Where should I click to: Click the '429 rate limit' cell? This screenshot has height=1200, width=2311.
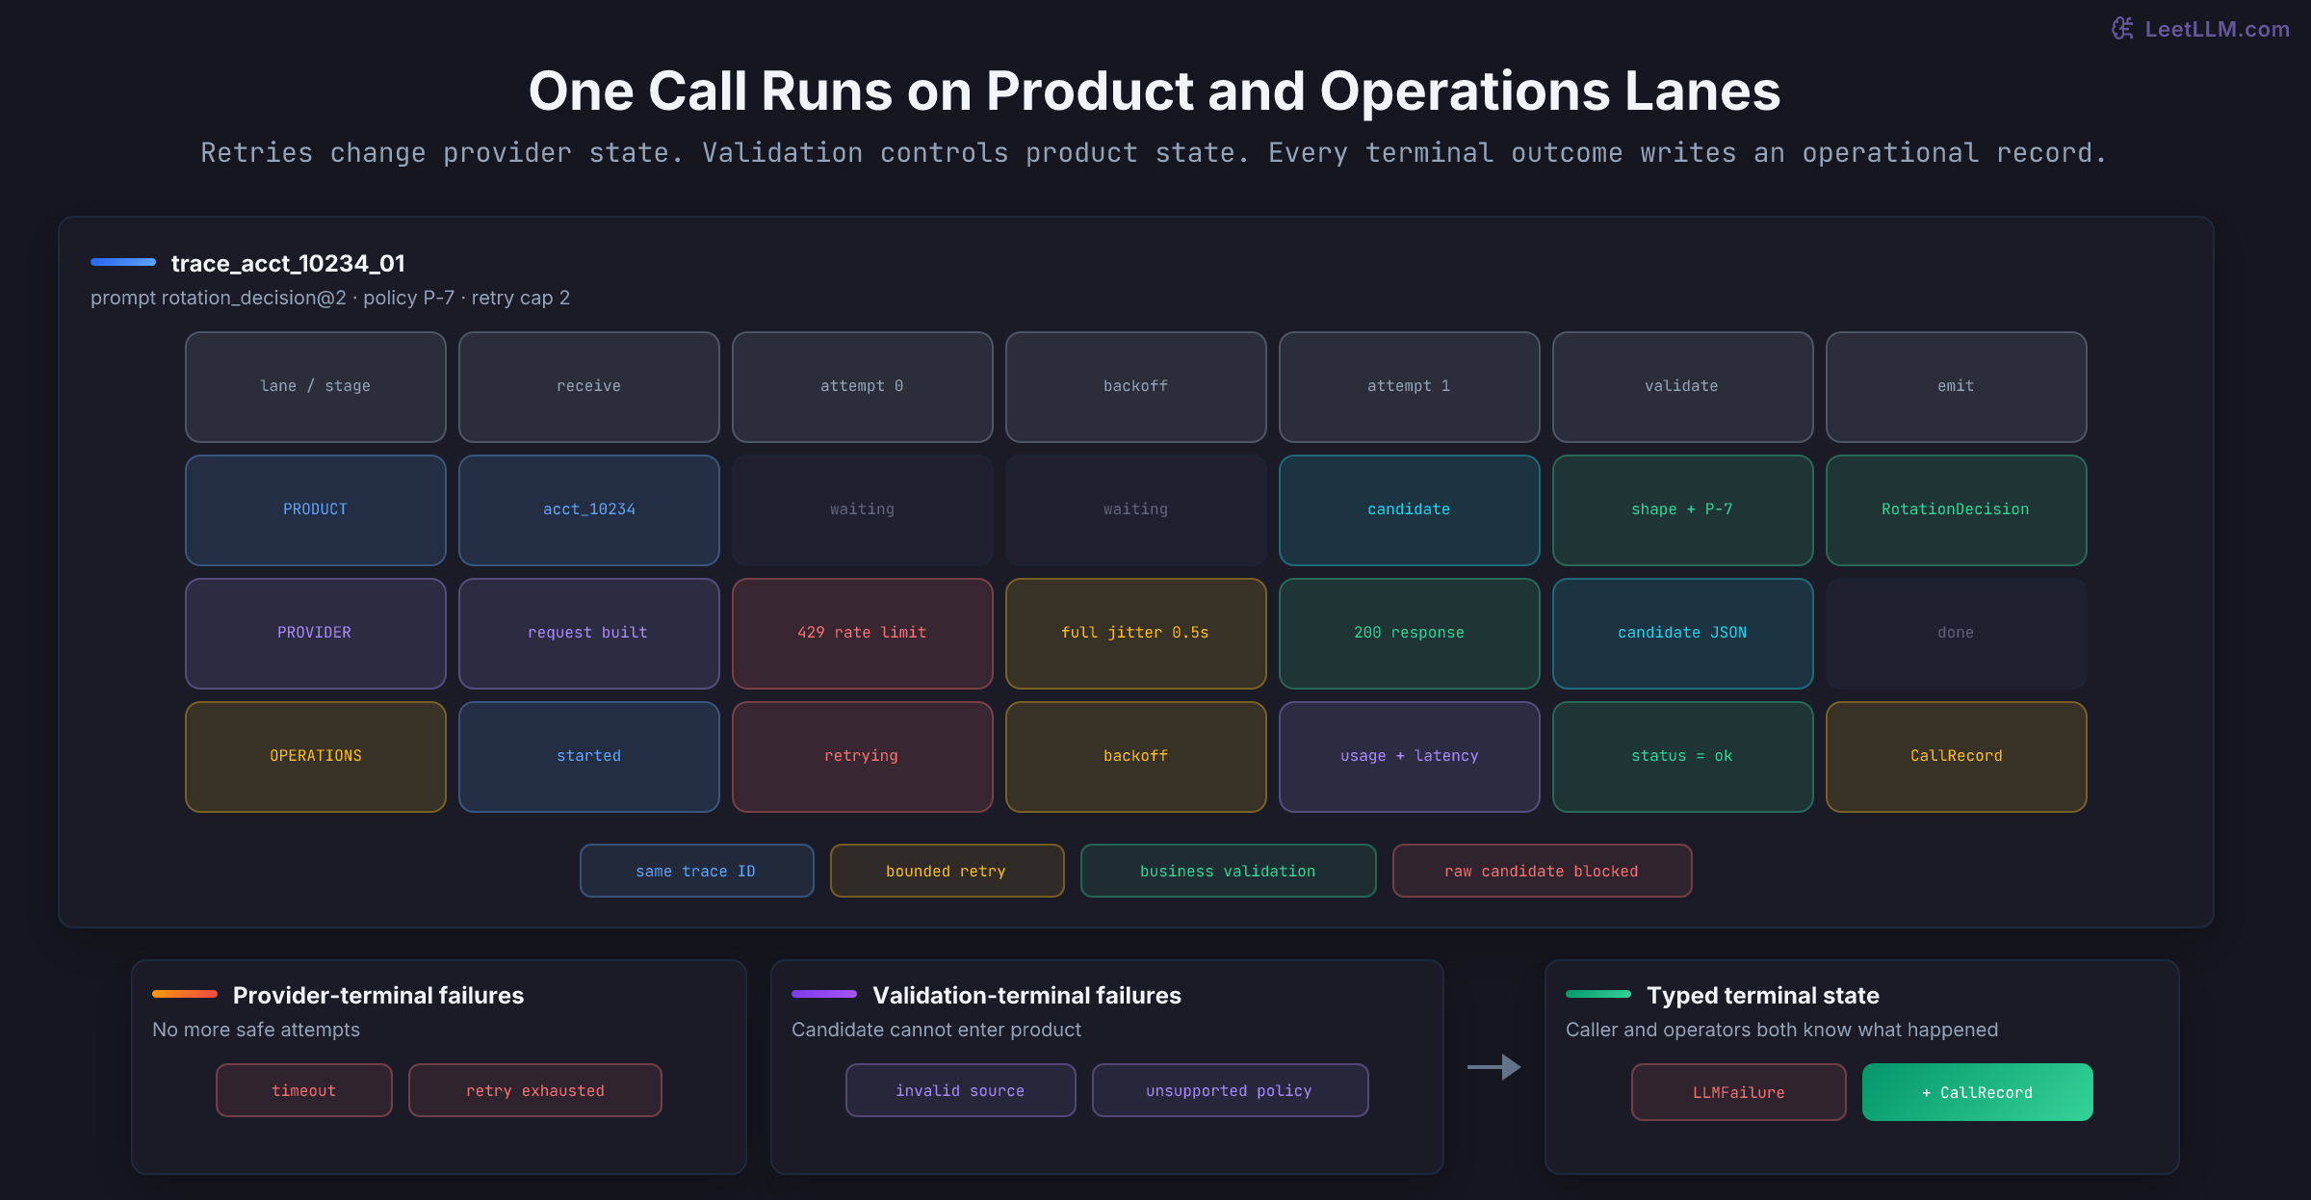pyautogui.click(x=863, y=633)
